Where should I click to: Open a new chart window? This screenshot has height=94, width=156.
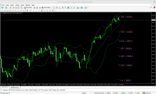click(2, 7)
